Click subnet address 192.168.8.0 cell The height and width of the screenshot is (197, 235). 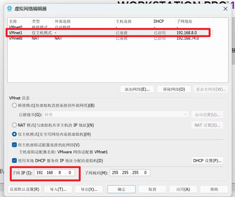[187, 33]
